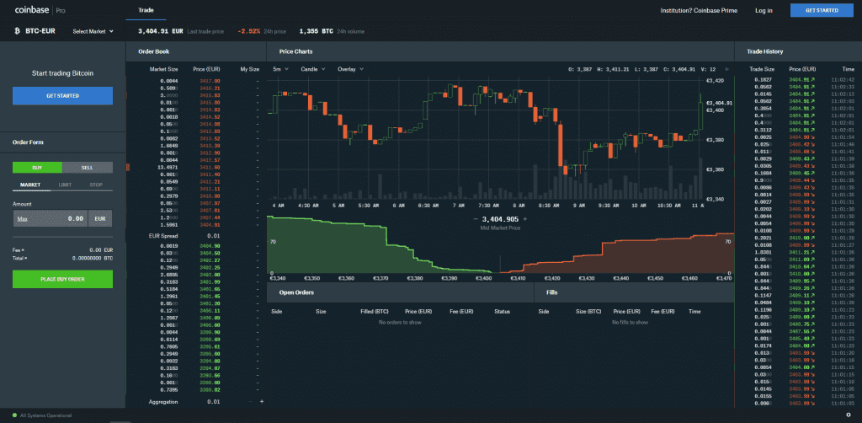Click the Log in link

tap(764, 10)
